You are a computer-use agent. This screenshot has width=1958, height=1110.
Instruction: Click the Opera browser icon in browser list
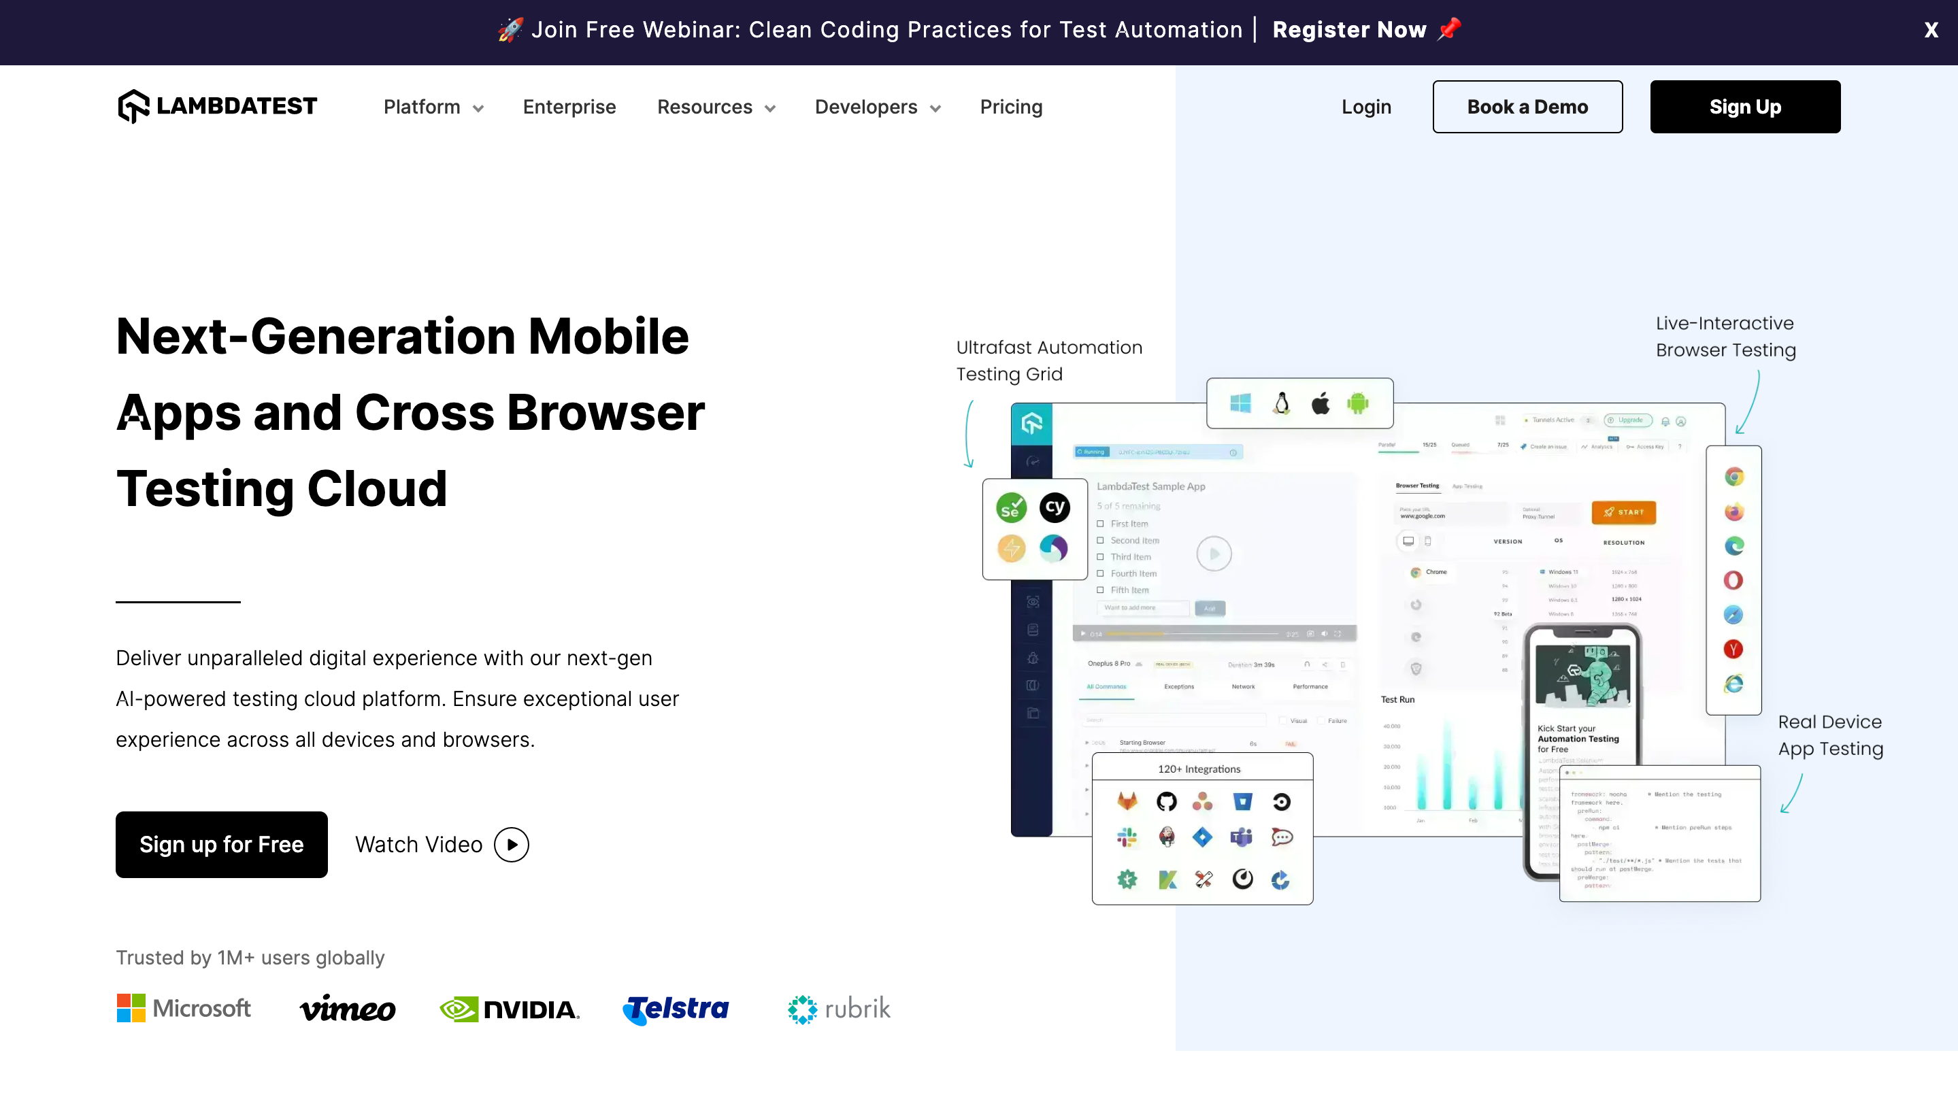[1733, 580]
